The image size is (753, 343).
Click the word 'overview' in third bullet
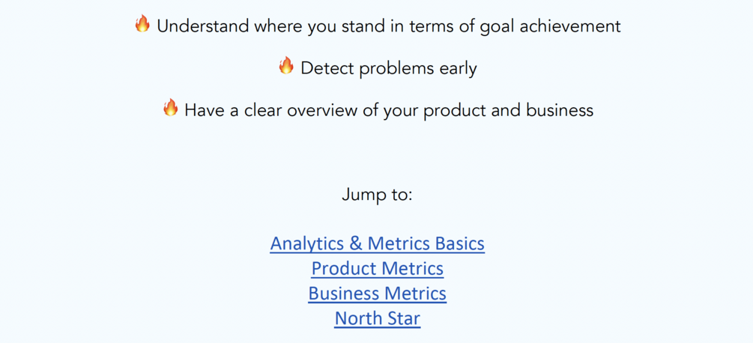point(332,110)
